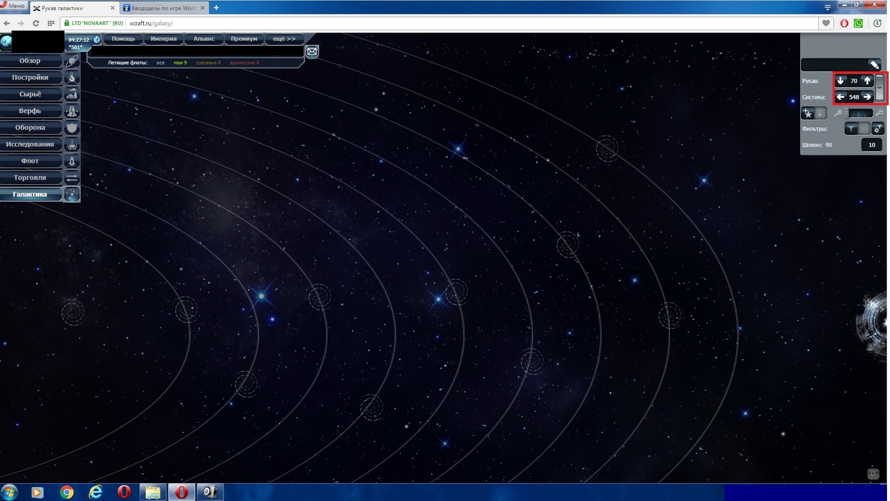Screen dimensions: 890x501
Task: Click the pencil edit icon in the galaxy panel
Action: [x=874, y=64]
